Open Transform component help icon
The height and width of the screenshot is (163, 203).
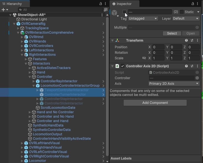pos(186,40)
